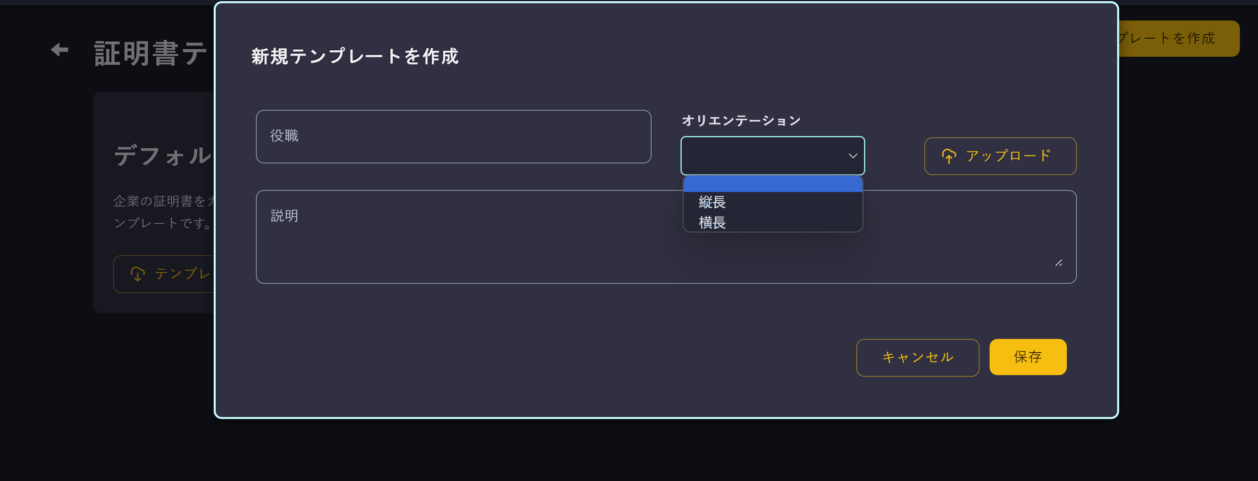Click the download arrow icon on the default template card
Screen dimensions: 1258x481
click(137, 275)
